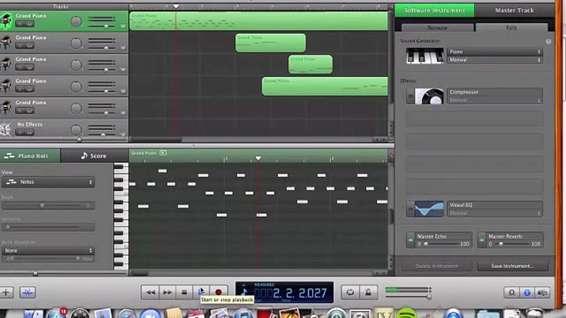566x318 pixels.
Task: Toggle the Track Info blue i button
Action: (527, 293)
